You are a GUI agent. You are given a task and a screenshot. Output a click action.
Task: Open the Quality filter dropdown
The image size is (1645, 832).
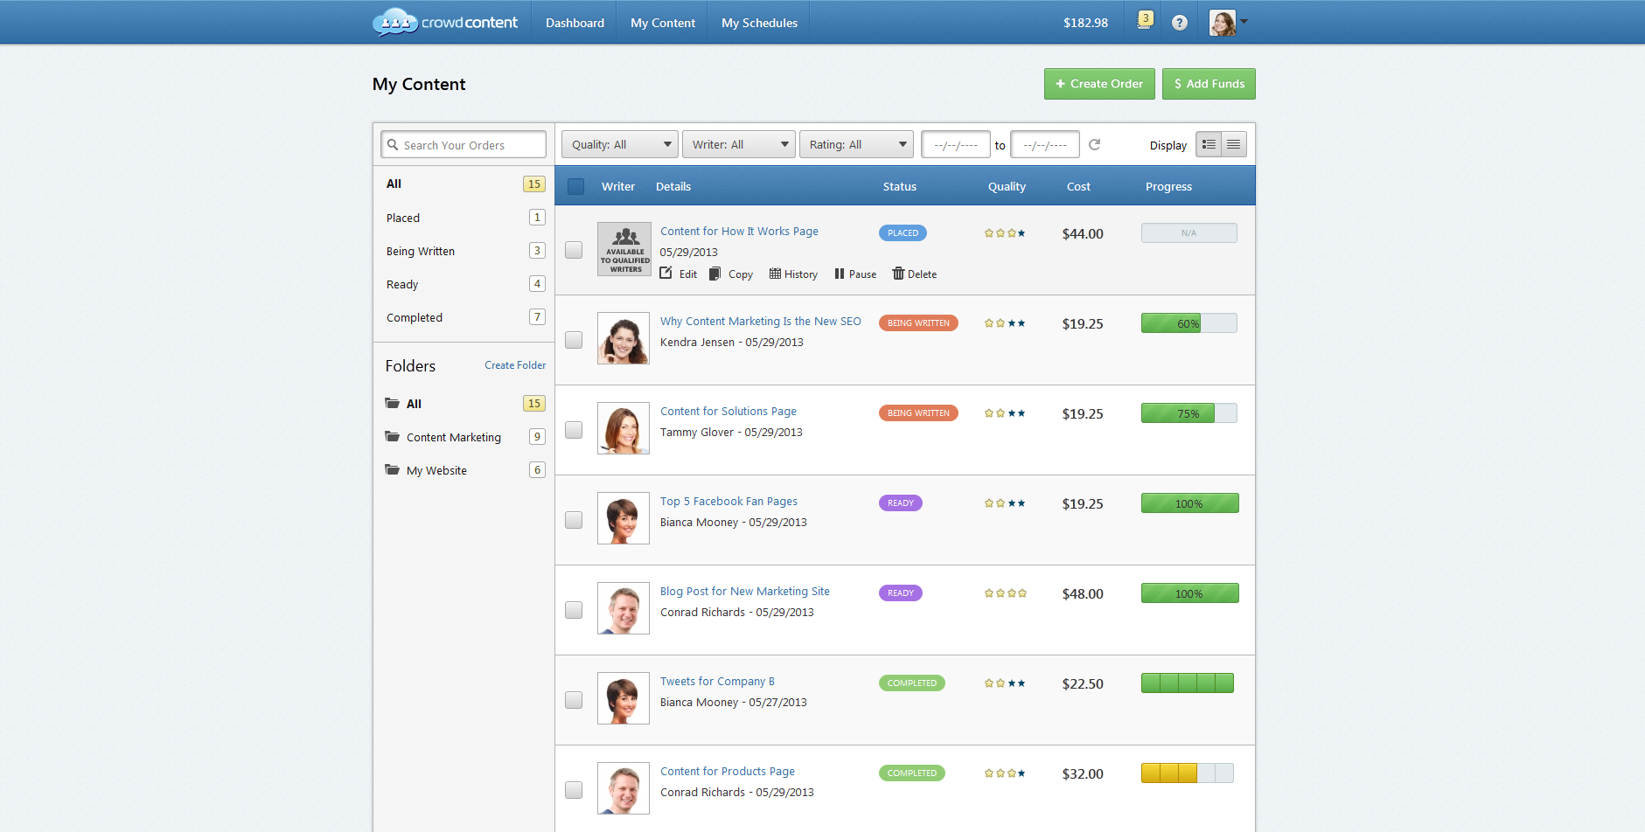coord(620,144)
